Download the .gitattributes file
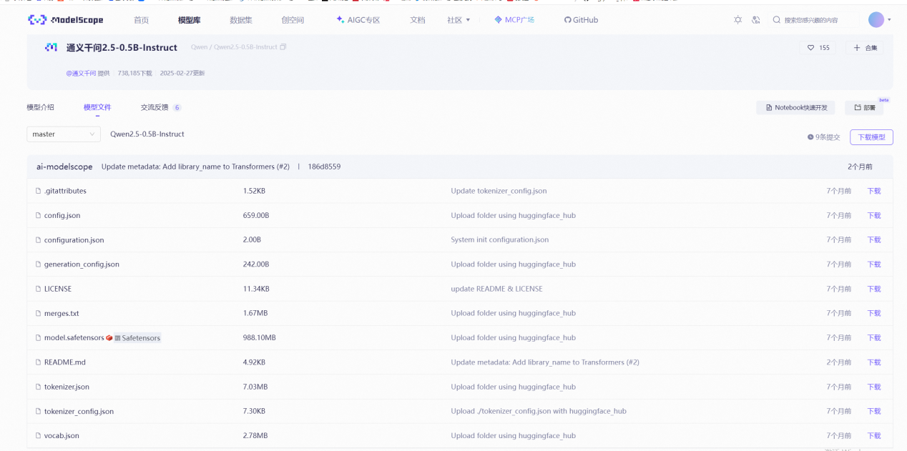This screenshot has width=907, height=451. tap(874, 191)
